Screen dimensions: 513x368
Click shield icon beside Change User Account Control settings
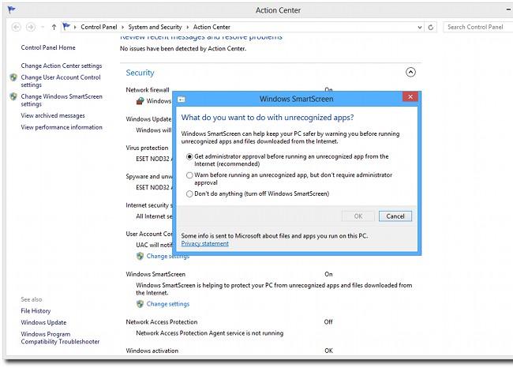point(13,77)
